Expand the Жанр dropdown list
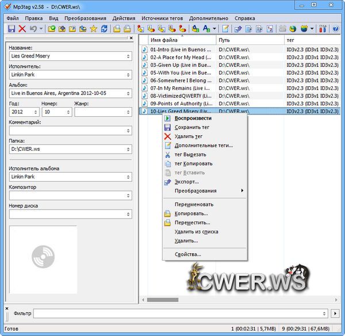 point(128,112)
